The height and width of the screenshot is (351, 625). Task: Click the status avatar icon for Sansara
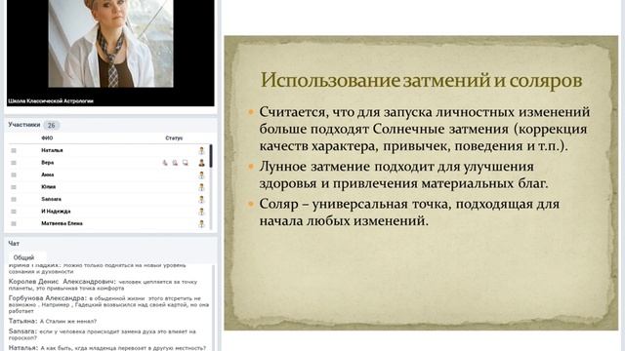click(202, 199)
